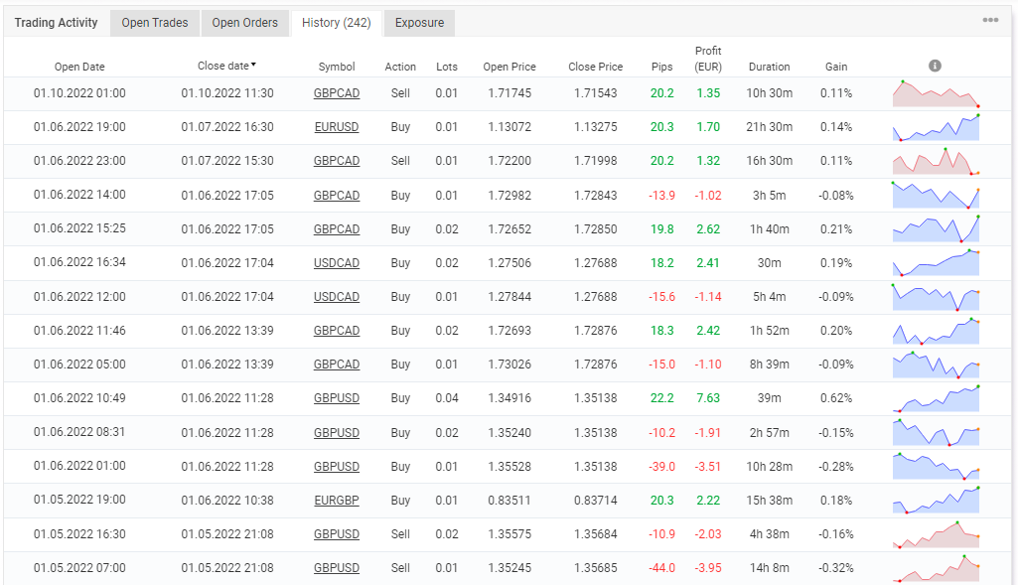This screenshot has width=1018, height=585.
Task: Click the GBPCAD link in the top row
Action: click(337, 93)
